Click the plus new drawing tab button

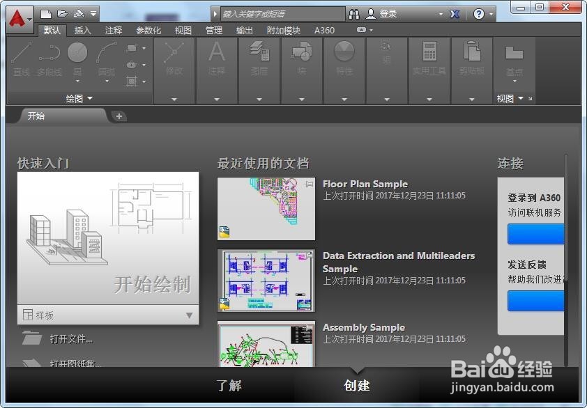(x=119, y=116)
